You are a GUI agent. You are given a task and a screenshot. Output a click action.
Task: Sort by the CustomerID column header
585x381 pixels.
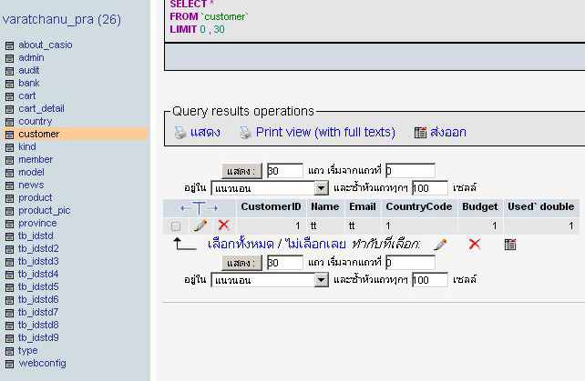[x=271, y=206]
